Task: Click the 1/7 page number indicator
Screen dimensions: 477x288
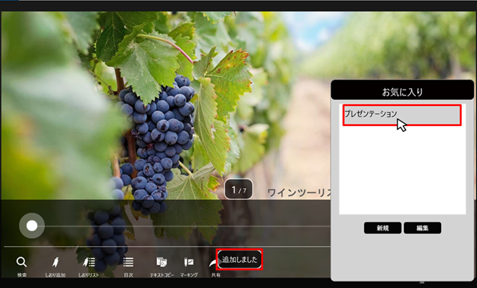Action: point(238,190)
